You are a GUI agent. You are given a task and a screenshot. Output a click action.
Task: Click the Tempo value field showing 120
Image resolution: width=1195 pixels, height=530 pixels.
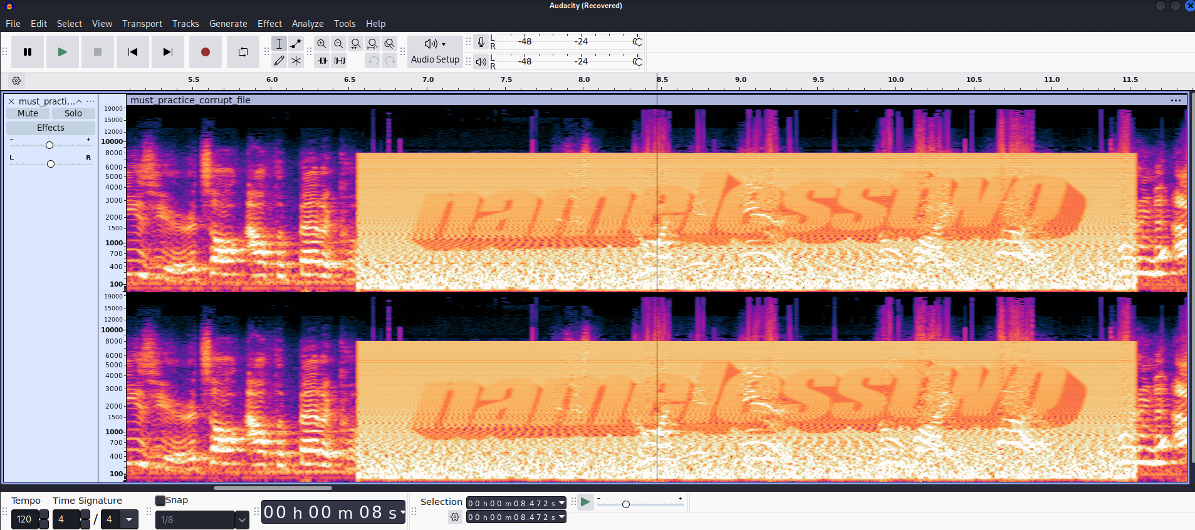coord(24,519)
